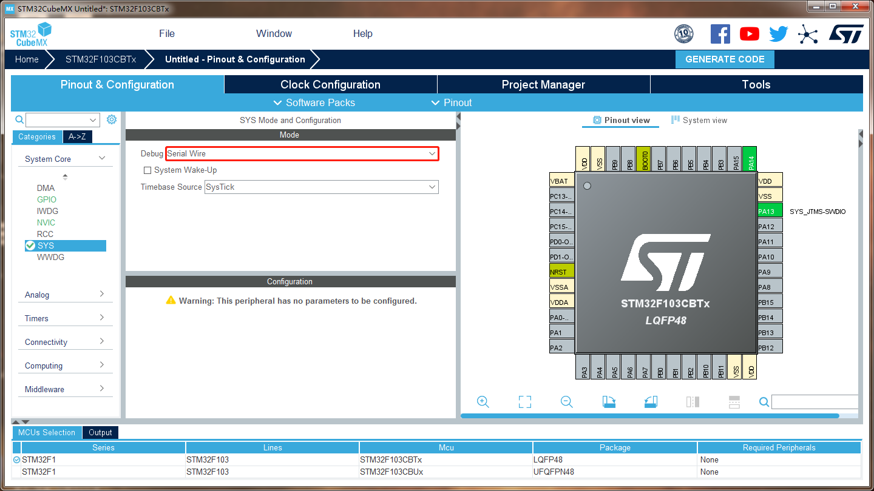
Task: Open the Facebook icon link
Action: [720, 34]
